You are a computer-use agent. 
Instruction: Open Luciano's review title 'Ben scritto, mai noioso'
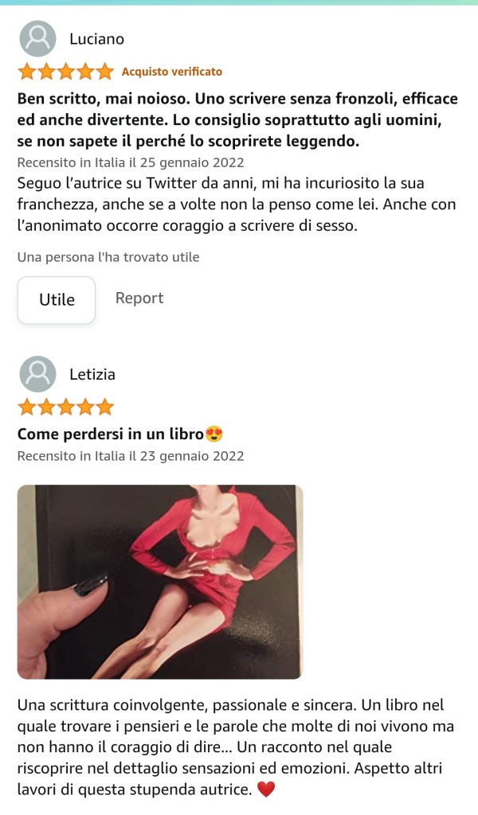click(237, 119)
